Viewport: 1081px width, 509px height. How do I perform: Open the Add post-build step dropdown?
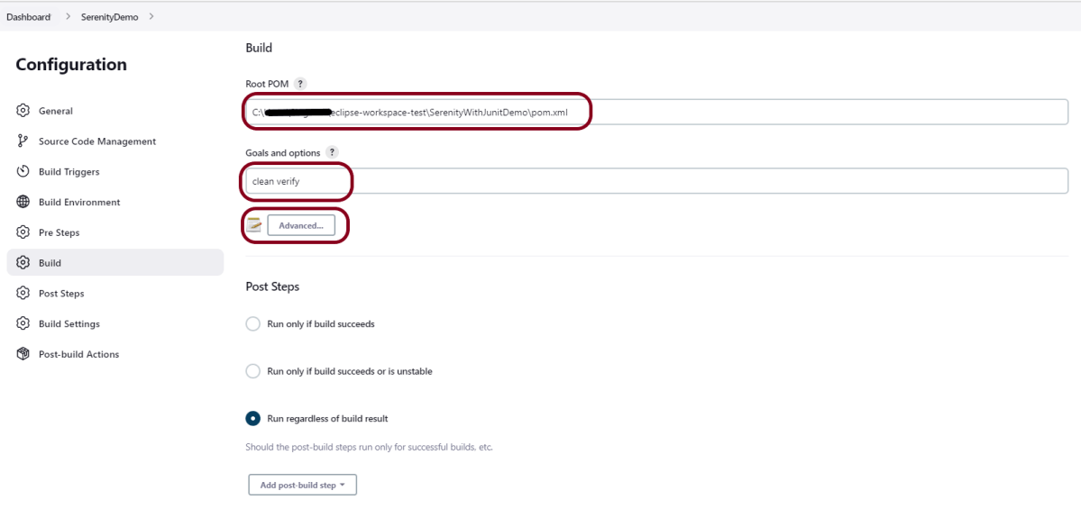(302, 485)
